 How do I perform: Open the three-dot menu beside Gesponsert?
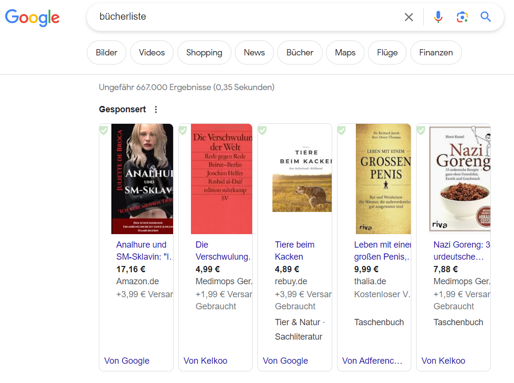coord(156,109)
